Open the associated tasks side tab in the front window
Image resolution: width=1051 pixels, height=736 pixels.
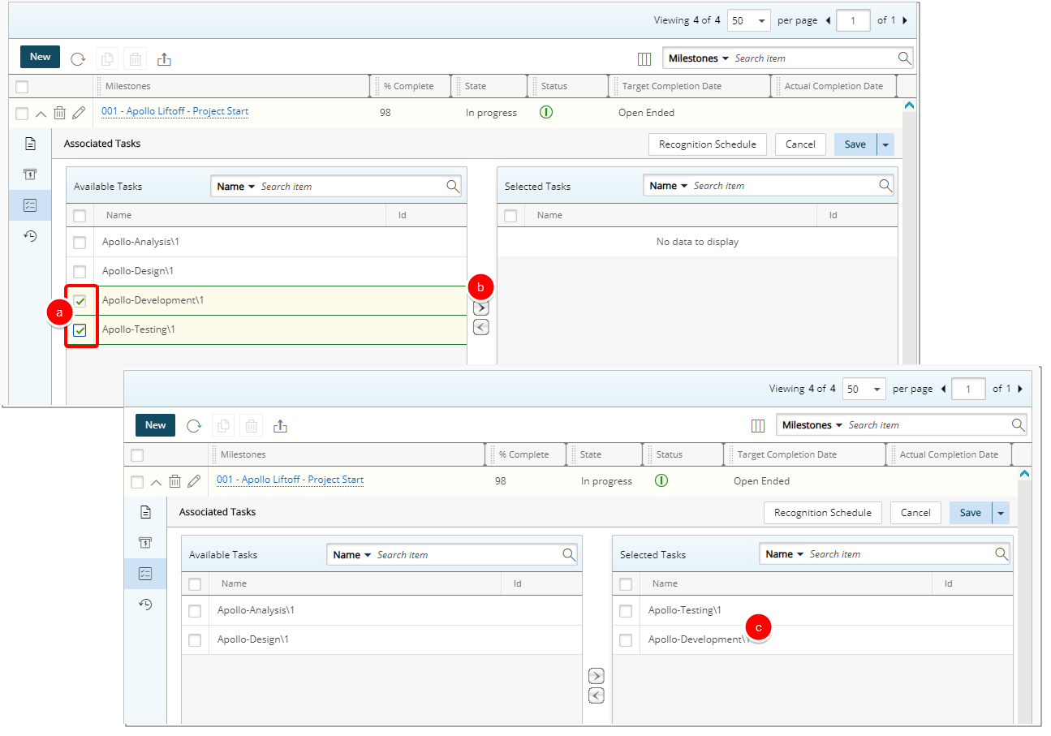coord(145,574)
